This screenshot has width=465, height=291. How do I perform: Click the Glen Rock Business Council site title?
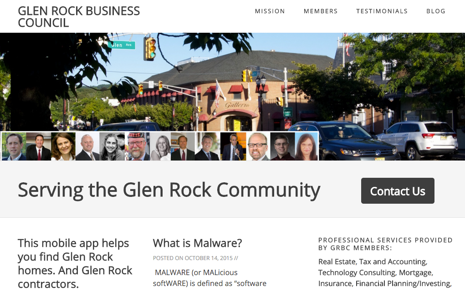[x=79, y=17]
